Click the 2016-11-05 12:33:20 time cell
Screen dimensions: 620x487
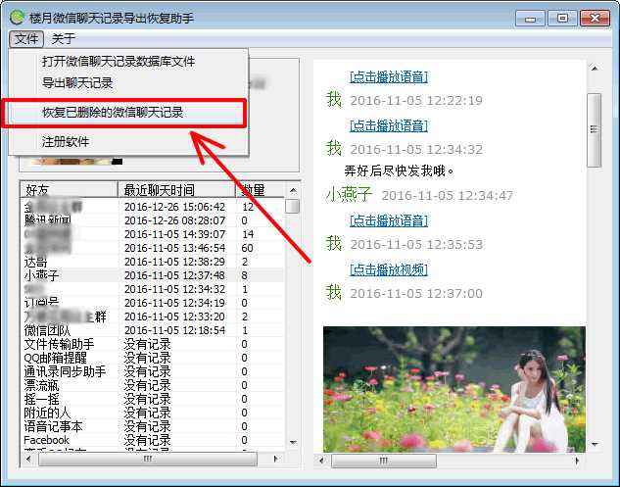click(x=174, y=317)
